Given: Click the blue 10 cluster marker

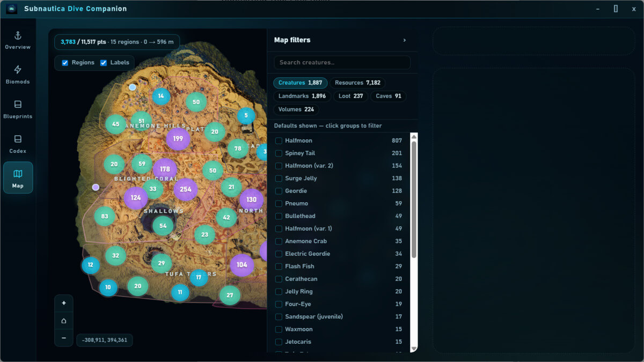Looking at the screenshot, I should click(x=108, y=287).
